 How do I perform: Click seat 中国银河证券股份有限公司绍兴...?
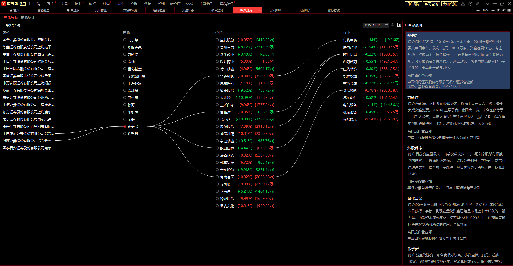pos(28,134)
